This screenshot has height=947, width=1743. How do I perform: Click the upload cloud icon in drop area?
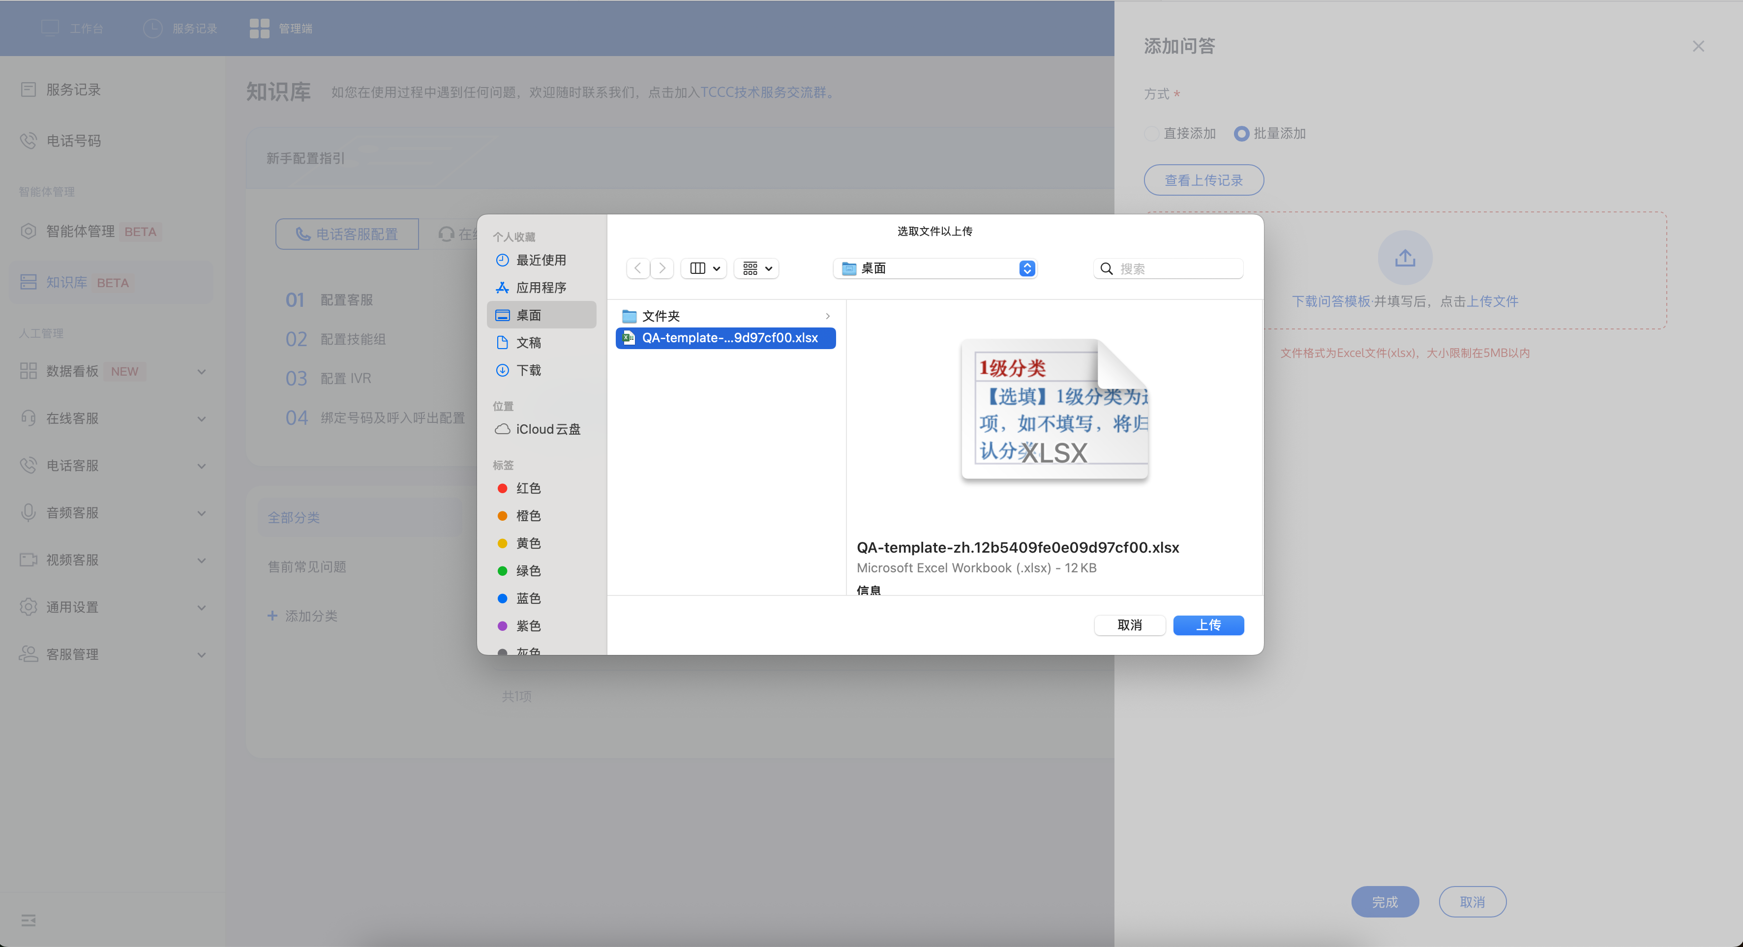1405,258
